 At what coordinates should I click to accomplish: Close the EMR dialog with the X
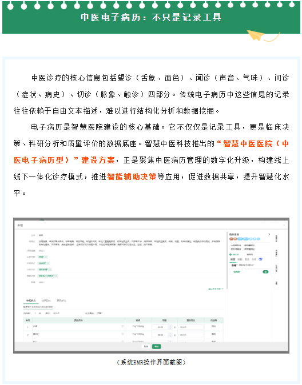coord(284,225)
